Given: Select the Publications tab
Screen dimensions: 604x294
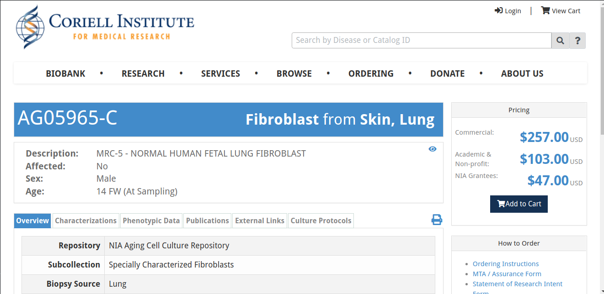Looking at the screenshot, I should (x=208, y=220).
